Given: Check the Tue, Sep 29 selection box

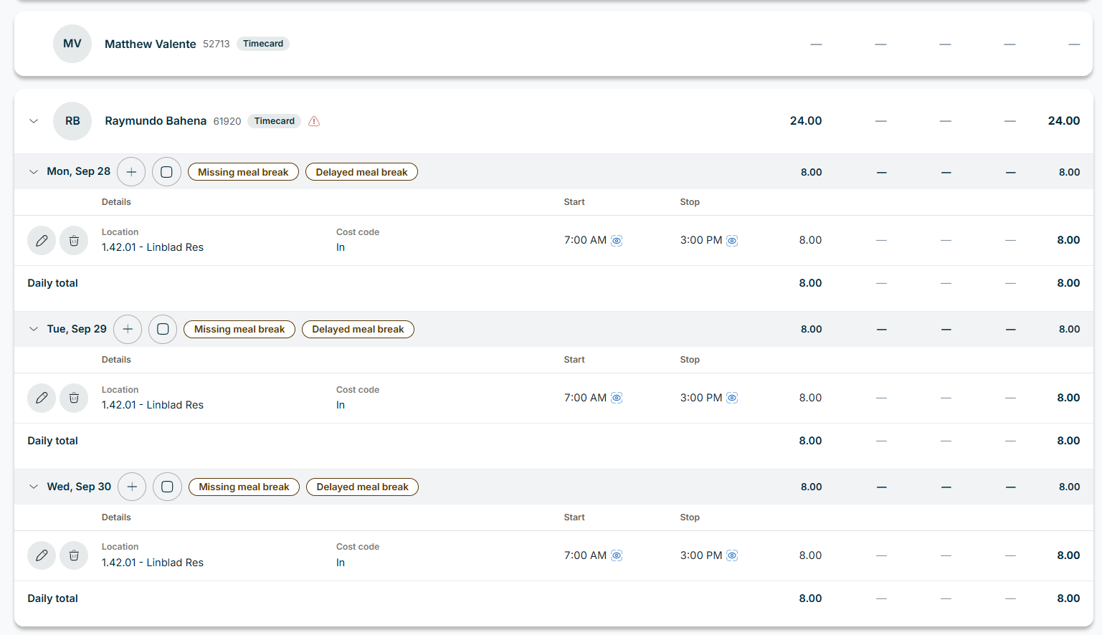Looking at the screenshot, I should tap(163, 329).
